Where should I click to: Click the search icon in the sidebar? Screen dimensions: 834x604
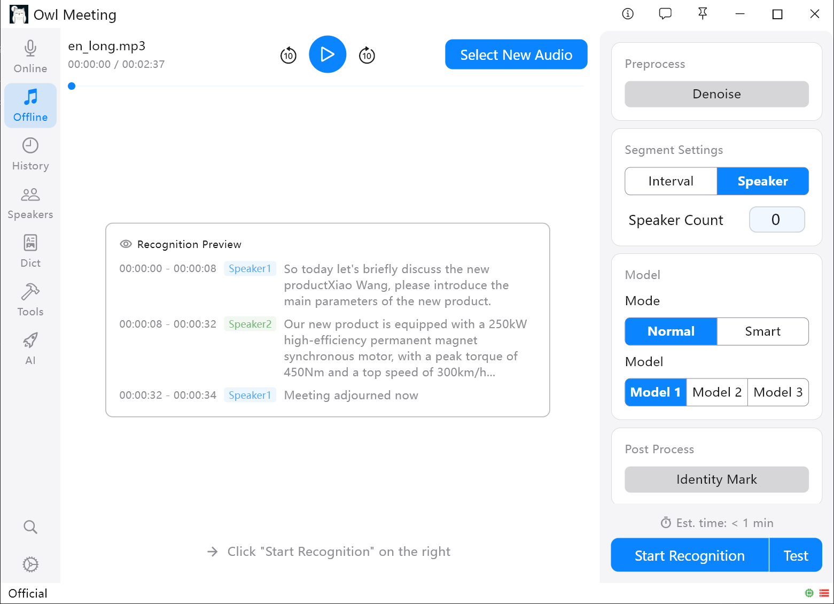coord(30,527)
